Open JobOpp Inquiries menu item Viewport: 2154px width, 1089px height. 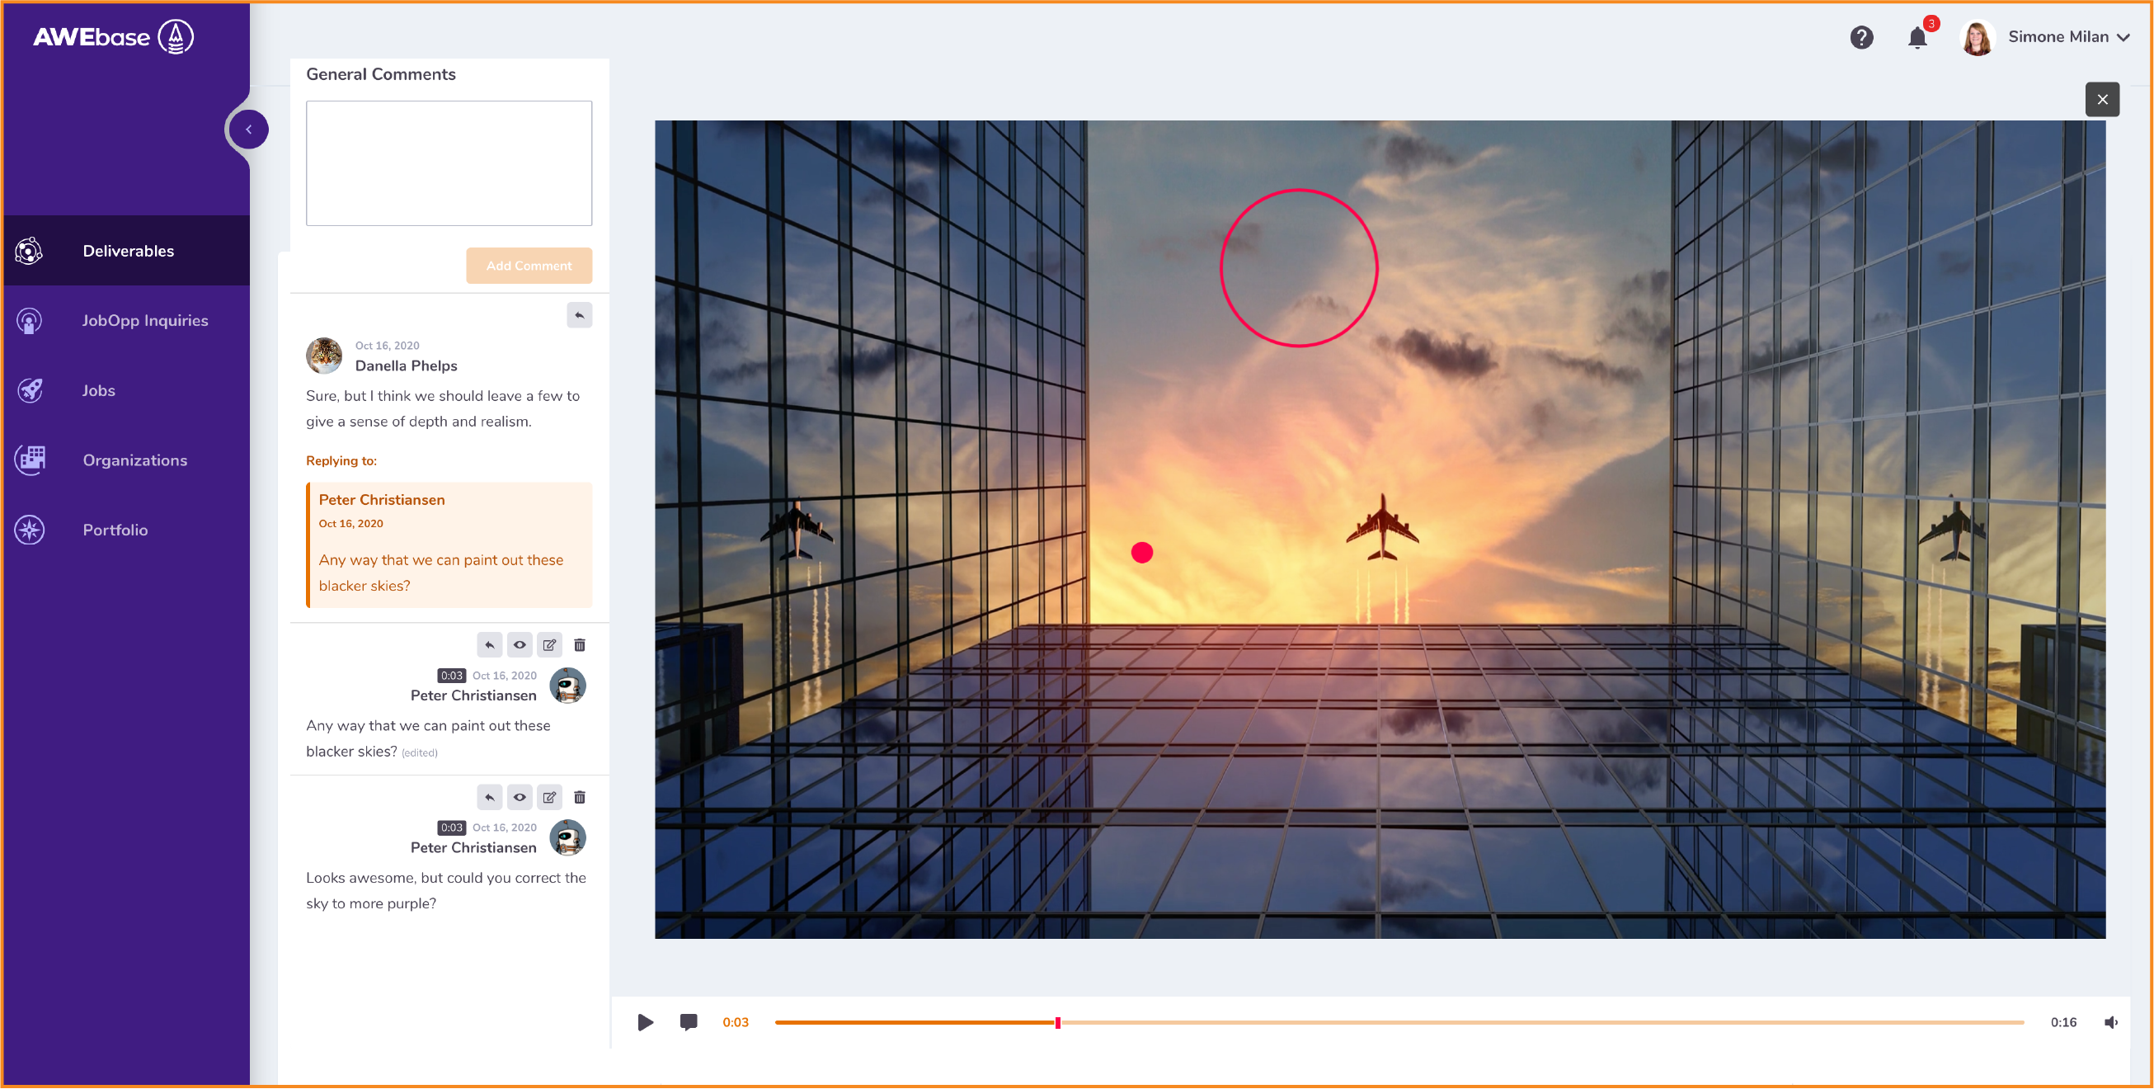[144, 320]
